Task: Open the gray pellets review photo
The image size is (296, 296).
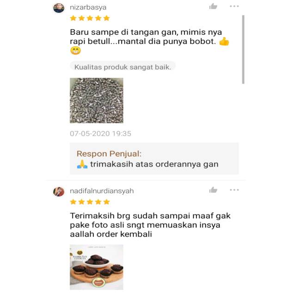Action: pyautogui.click(x=97, y=100)
